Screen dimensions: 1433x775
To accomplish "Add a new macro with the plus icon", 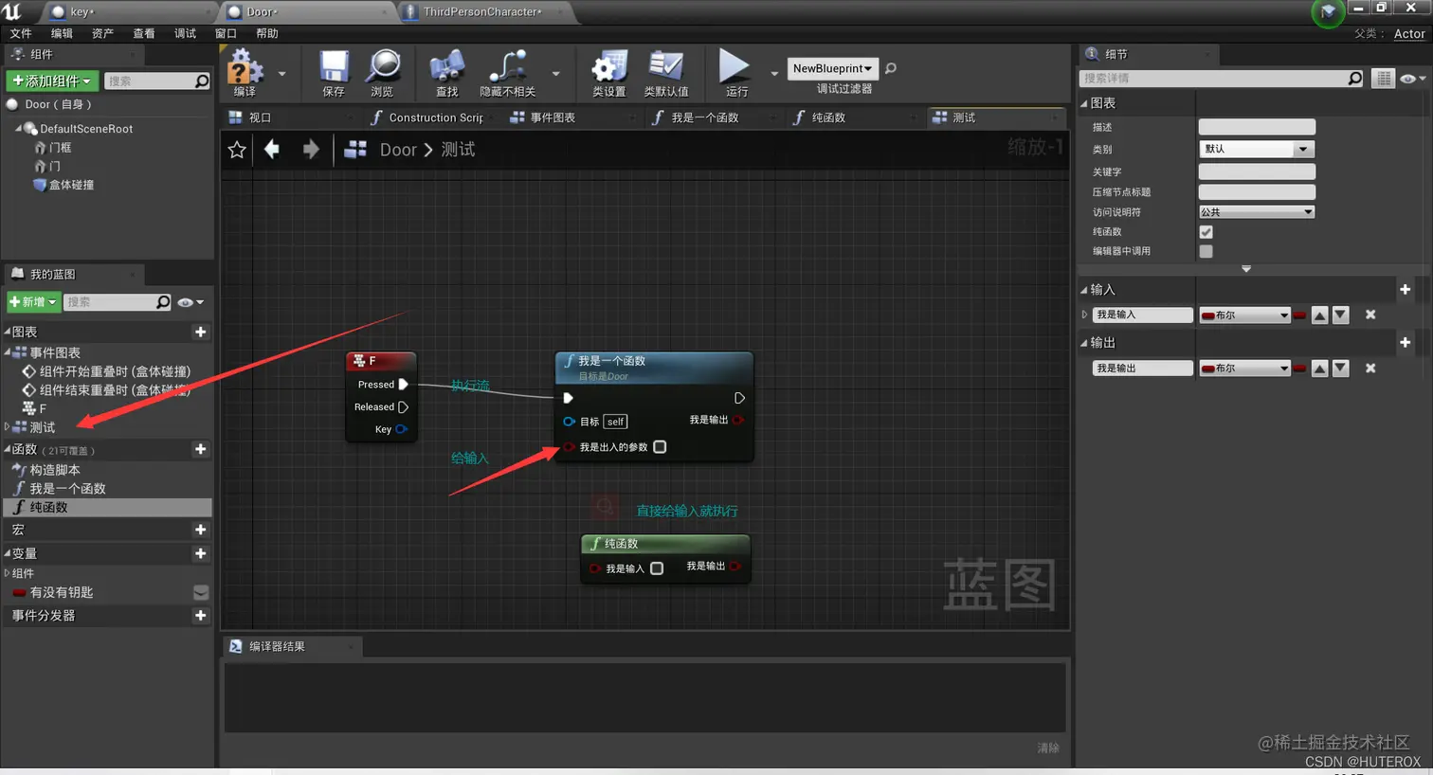I will [x=200, y=530].
